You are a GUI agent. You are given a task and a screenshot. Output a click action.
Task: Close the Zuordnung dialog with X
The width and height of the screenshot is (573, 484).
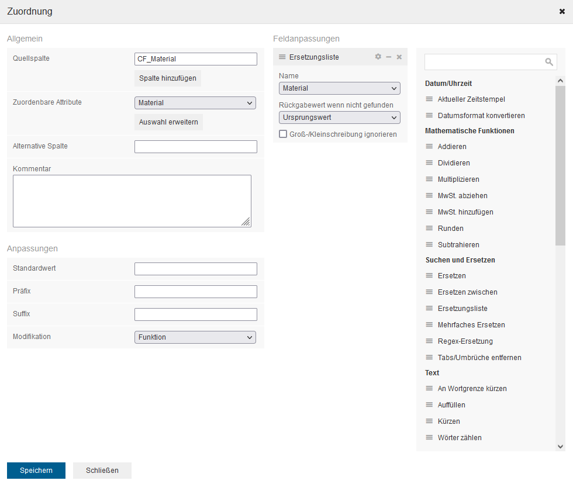pyautogui.click(x=562, y=11)
